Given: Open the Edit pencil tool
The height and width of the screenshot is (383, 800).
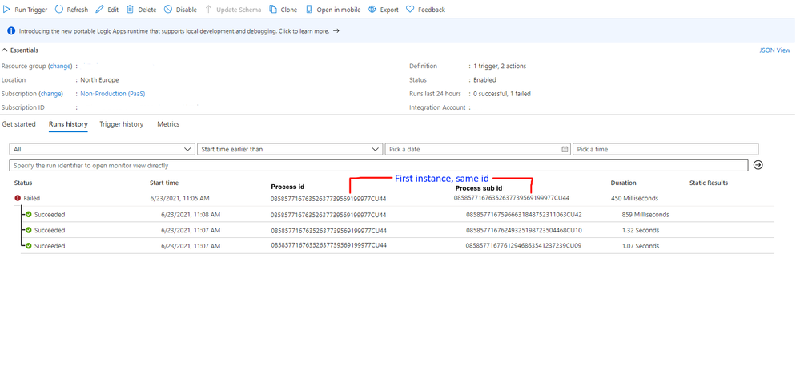Looking at the screenshot, I should click(x=99, y=9).
